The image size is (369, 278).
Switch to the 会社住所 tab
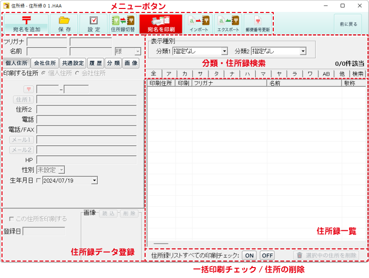(x=44, y=63)
